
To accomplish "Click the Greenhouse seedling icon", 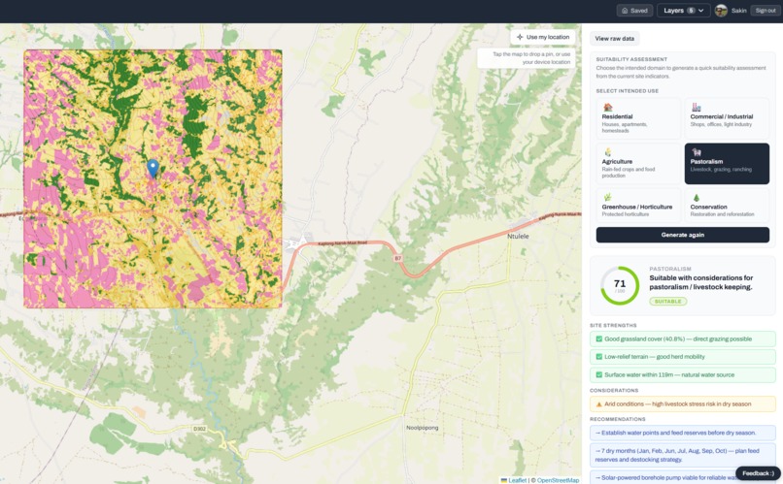I will [608, 198].
